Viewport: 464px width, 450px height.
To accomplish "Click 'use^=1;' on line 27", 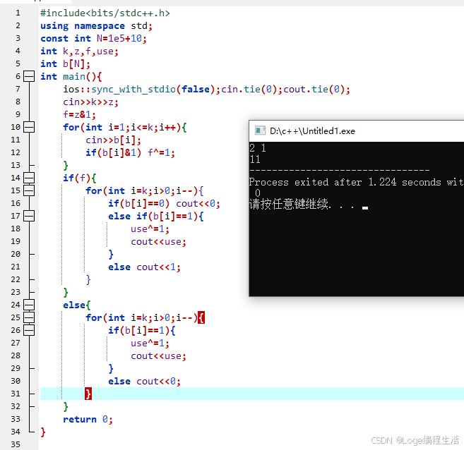I will click(x=150, y=343).
